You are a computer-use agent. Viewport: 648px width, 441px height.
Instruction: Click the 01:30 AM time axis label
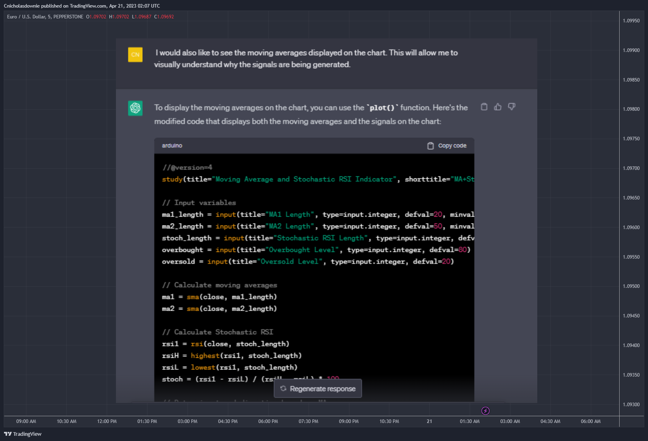pyautogui.click(x=470, y=421)
